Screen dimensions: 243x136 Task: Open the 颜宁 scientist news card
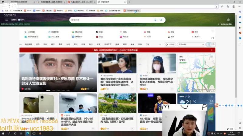pyautogui.click(x=117, y=73)
